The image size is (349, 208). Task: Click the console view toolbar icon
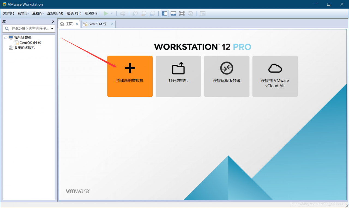[x=203, y=13]
